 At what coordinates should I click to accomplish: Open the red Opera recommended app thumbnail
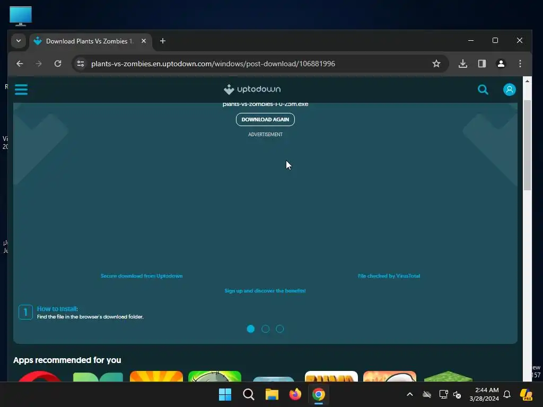(x=39, y=376)
